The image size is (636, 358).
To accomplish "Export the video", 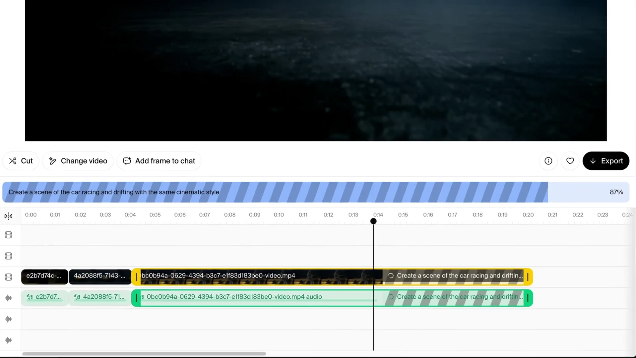I will pyautogui.click(x=606, y=161).
